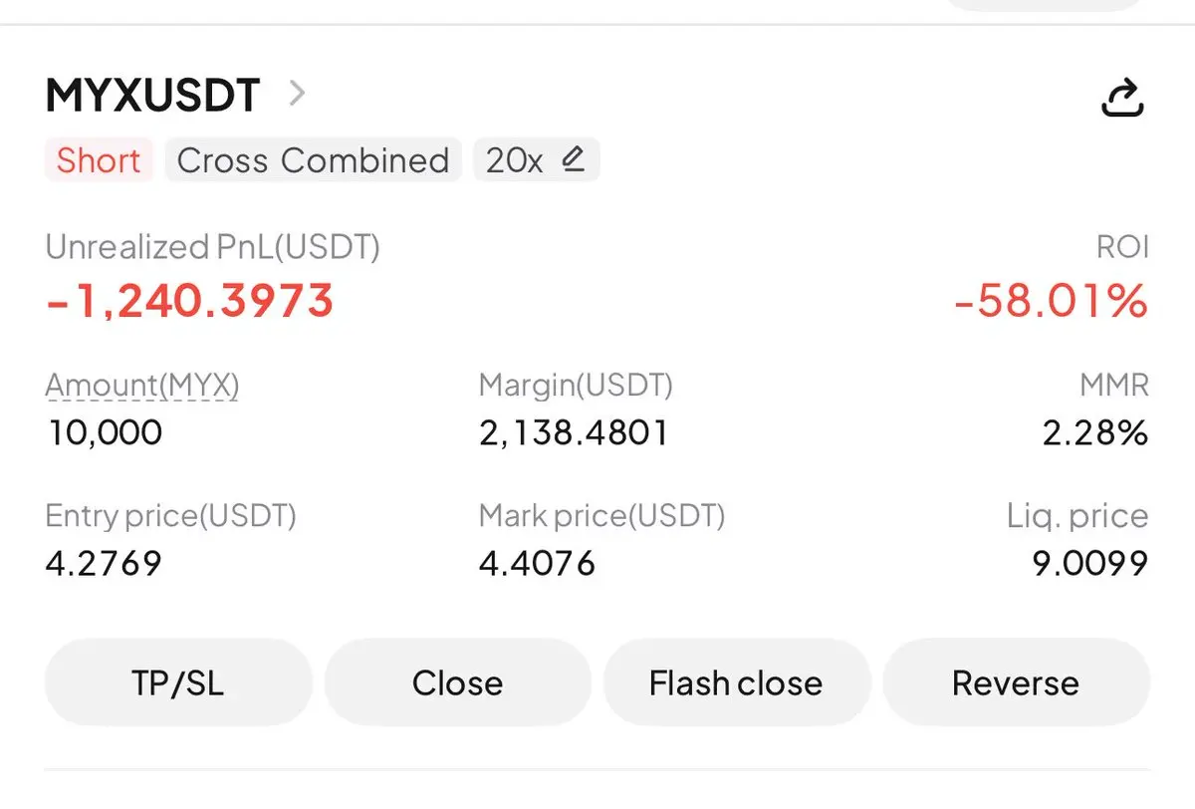The height and width of the screenshot is (809, 1195).
Task: Open TP/SL settings
Action: pos(178,683)
